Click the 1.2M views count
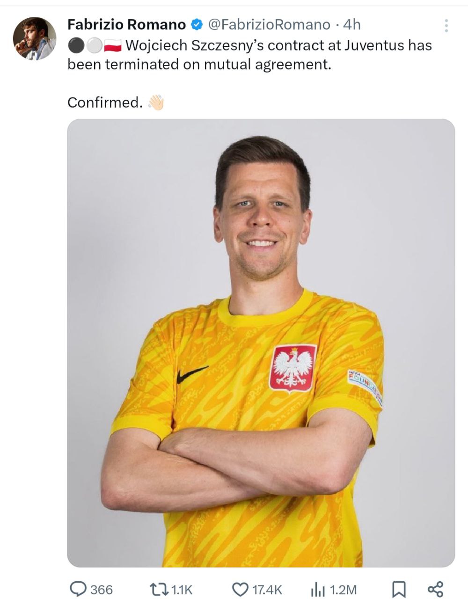The width and height of the screenshot is (468, 599). coord(343,590)
